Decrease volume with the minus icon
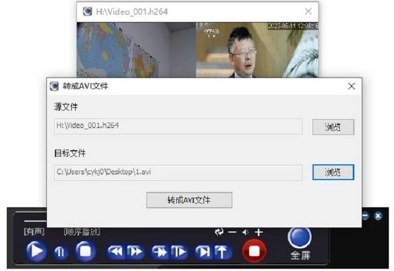The image size is (394, 271). pyautogui.click(x=232, y=232)
